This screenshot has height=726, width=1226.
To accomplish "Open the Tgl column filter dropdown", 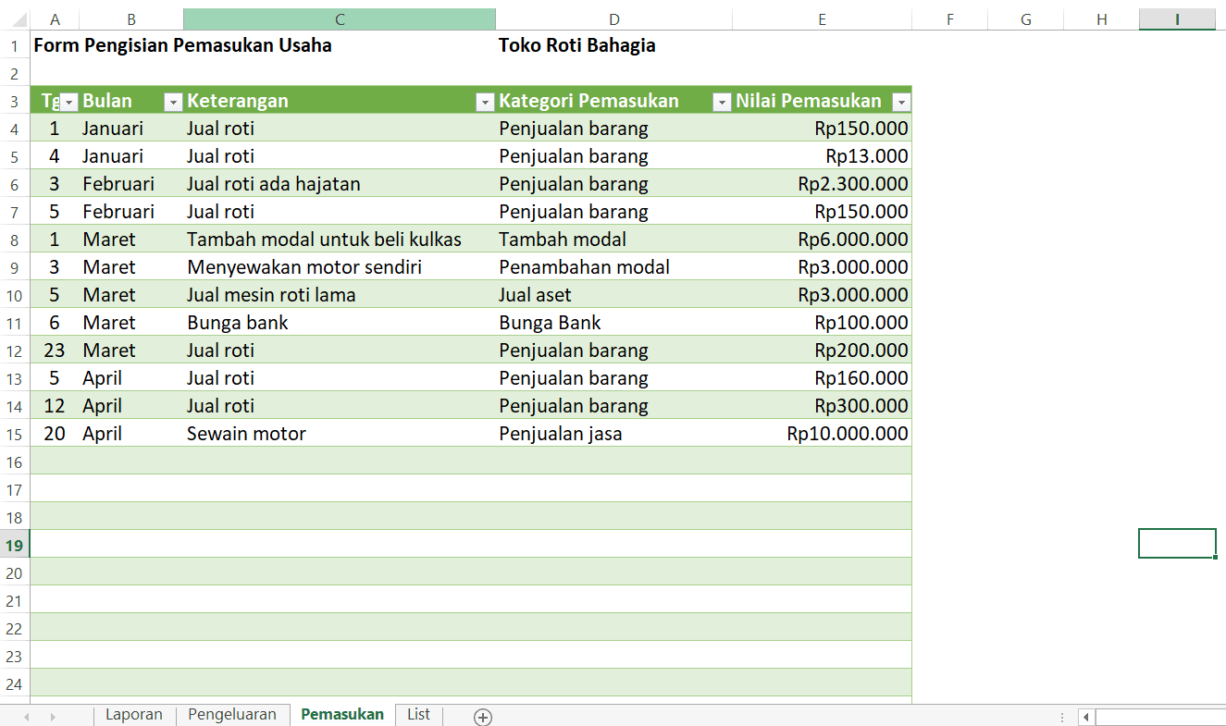I will [x=68, y=103].
